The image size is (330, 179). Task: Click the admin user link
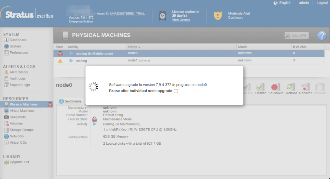pos(304,3)
